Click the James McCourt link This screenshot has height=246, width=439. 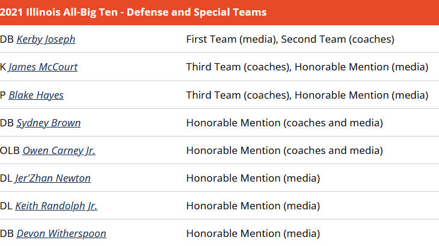point(43,67)
